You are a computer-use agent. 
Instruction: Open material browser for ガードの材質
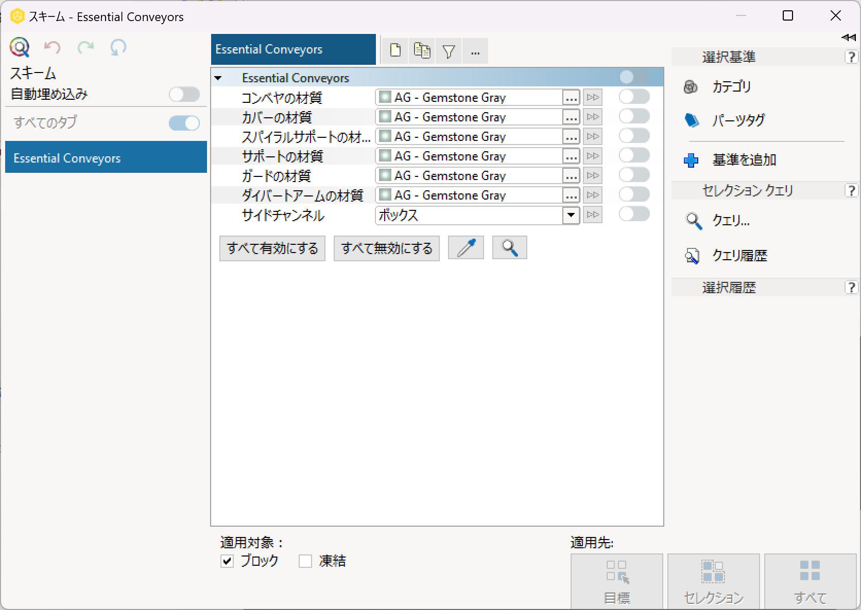tap(571, 176)
